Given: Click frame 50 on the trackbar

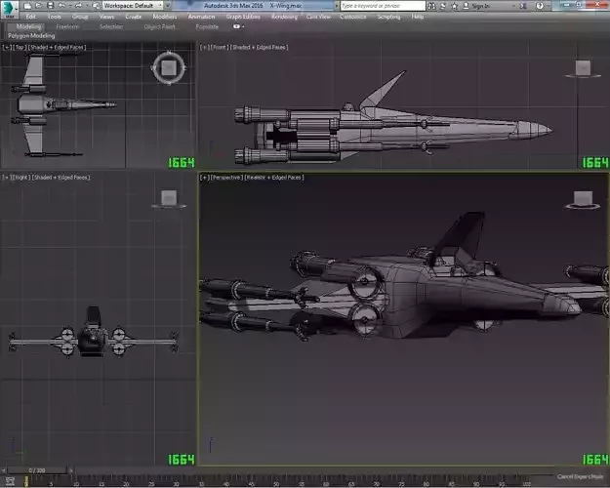Looking at the screenshot, I should [276, 482].
